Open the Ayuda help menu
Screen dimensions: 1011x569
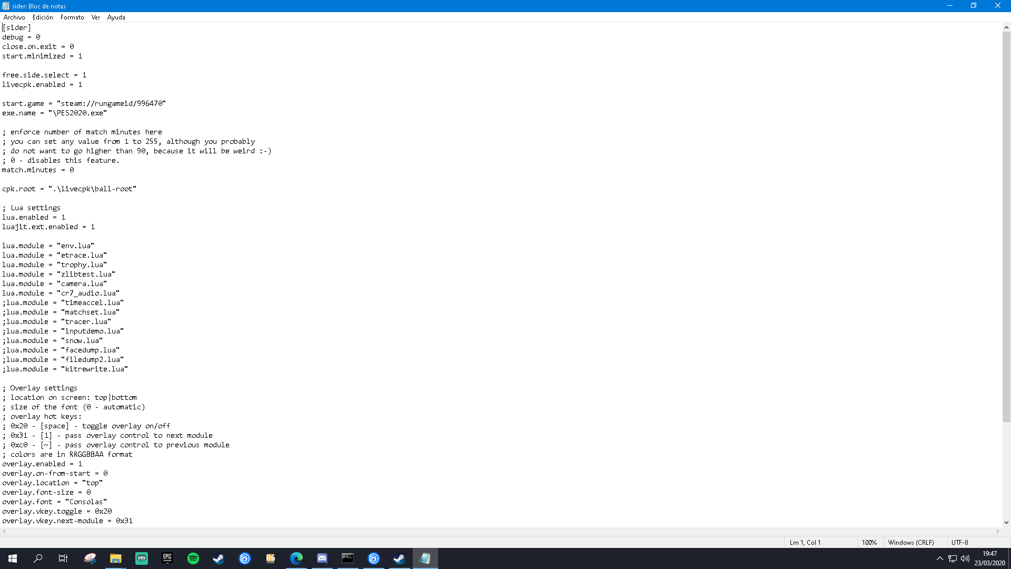coord(116,17)
